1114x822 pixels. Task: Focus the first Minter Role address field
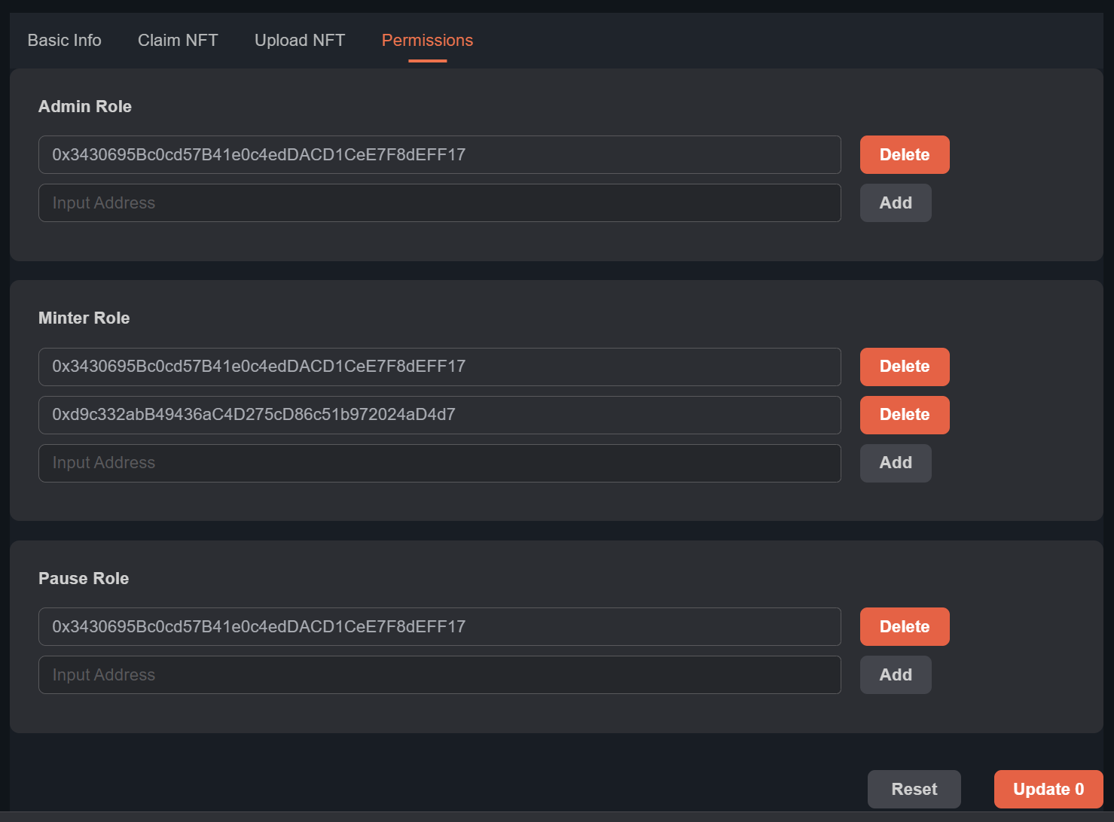(x=439, y=367)
